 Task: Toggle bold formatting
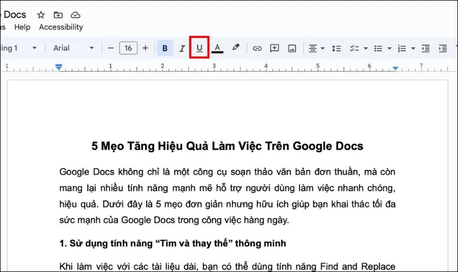click(165, 48)
